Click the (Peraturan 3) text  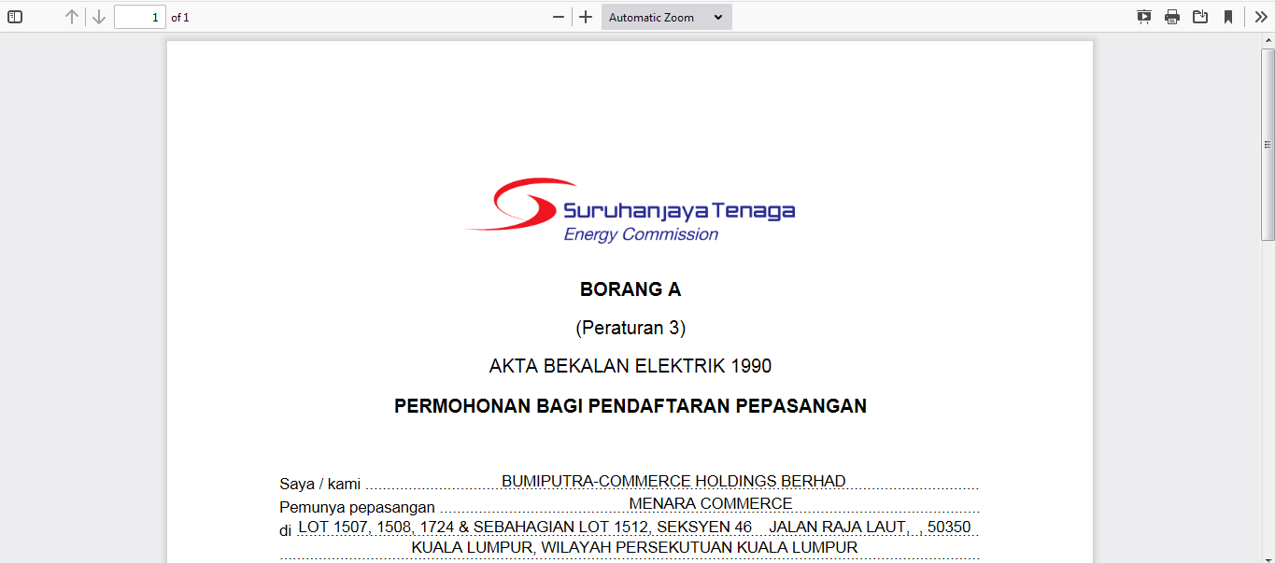click(630, 328)
